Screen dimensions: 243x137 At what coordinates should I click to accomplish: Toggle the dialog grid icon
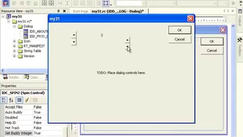click(99, 3)
